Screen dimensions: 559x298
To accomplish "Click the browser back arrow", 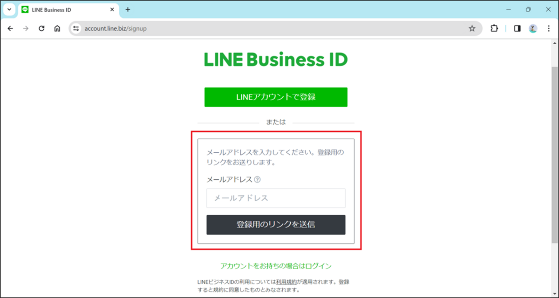I will [10, 28].
